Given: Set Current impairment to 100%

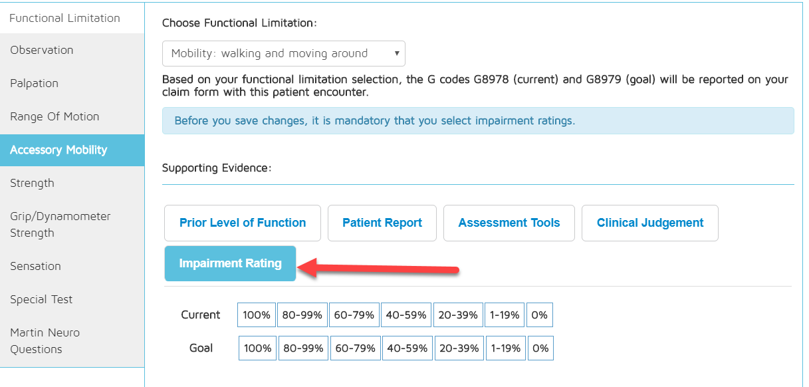Looking at the screenshot, I should click(x=257, y=315).
